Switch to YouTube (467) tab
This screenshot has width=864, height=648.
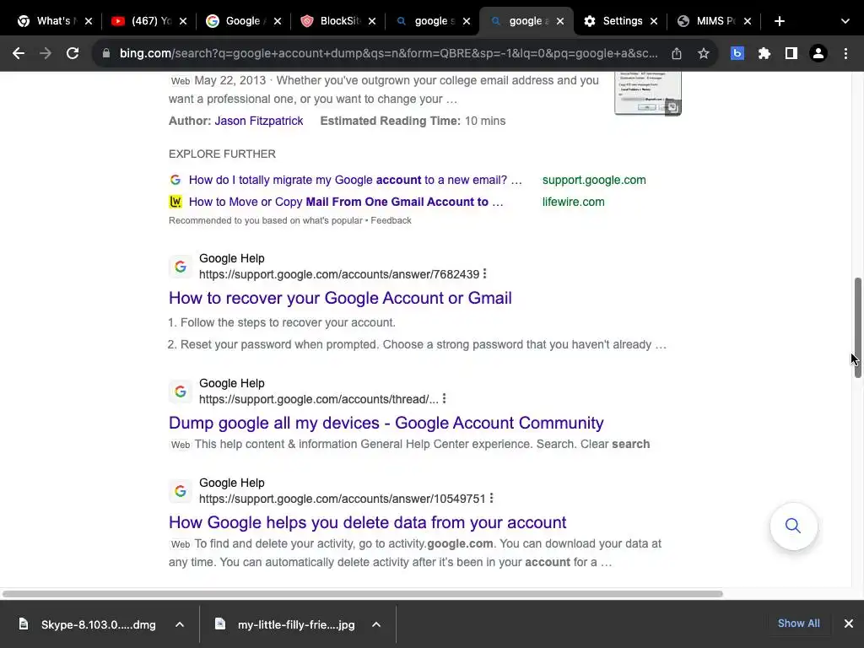(x=148, y=21)
